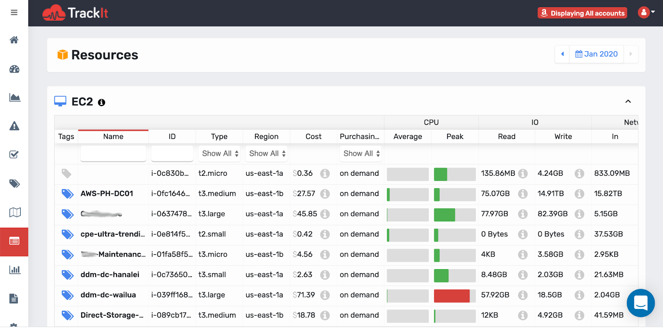Image resolution: width=663 pixels, height=328 pixels.
Task: Click the info icon next to EC2 heading
Action: [x=102, y=102]
